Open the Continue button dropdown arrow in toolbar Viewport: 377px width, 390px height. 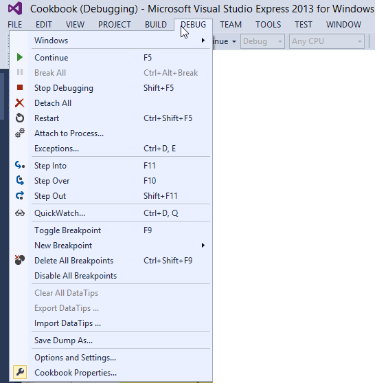pos(234,41)
